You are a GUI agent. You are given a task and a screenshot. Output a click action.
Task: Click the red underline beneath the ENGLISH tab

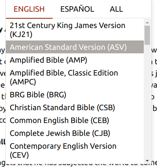click(x=29, y=18)
